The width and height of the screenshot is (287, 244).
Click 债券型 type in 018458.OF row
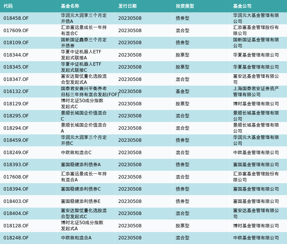pos(183,18)
